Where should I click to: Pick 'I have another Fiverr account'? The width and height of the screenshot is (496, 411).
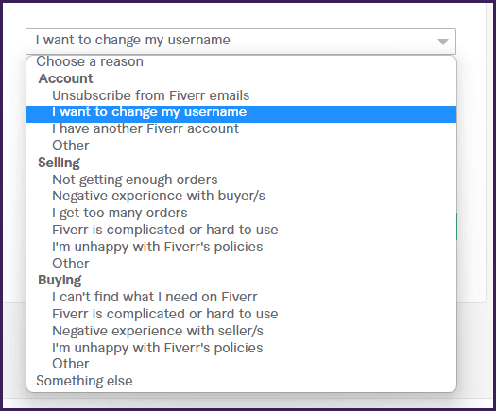pos(241,128)
